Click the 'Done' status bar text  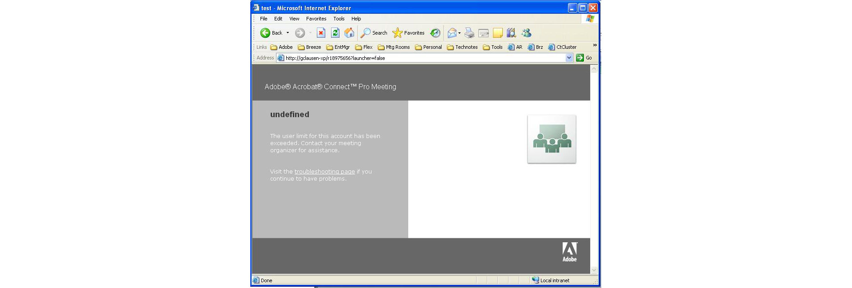[x=267, y=280]
